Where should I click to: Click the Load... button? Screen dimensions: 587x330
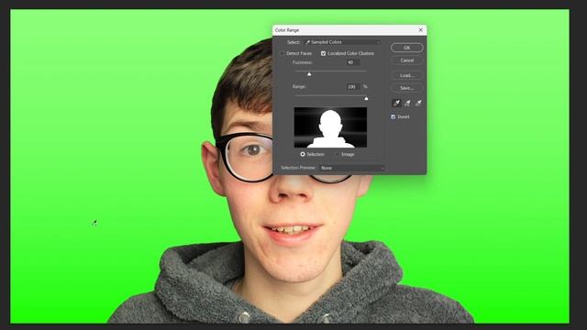pos(407,75)
